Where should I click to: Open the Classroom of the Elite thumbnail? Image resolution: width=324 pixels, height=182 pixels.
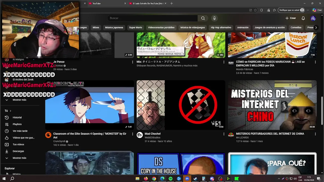click(90, 105)
